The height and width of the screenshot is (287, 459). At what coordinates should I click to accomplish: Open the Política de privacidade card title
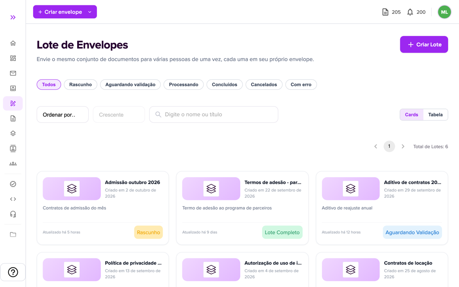click(x=133, y=263)
